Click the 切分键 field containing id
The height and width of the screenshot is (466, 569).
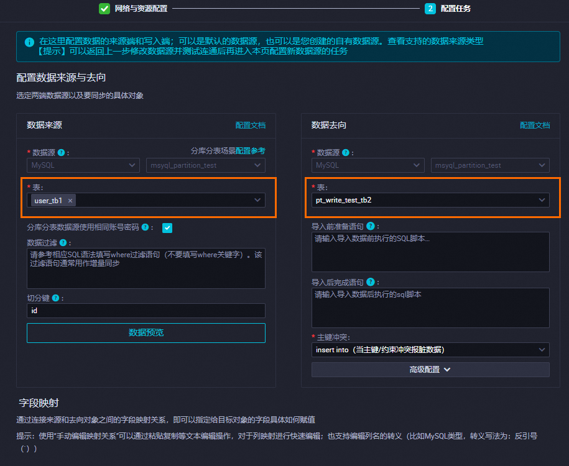tap(146, 311)
